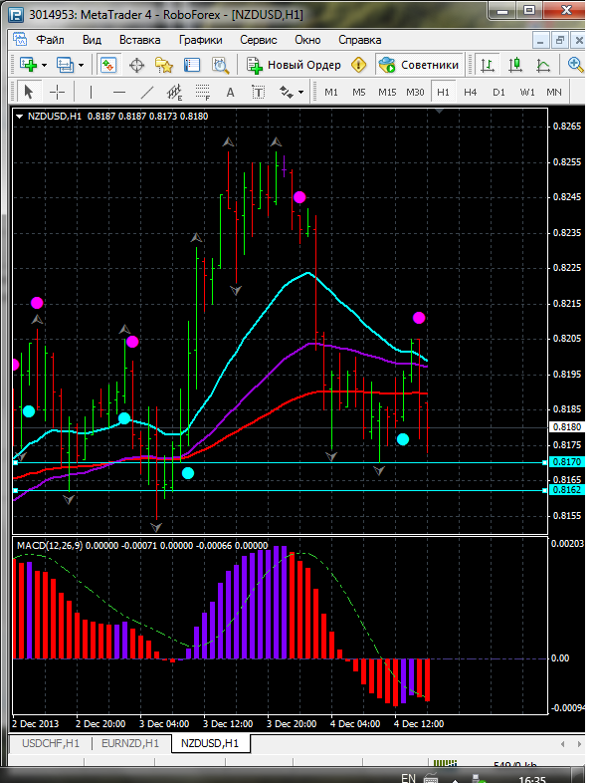Image resolution: width=597 pixels, height=783 pixels.
Task: Click the magenta dot above last candles
Action: click(x=420, y=318)
